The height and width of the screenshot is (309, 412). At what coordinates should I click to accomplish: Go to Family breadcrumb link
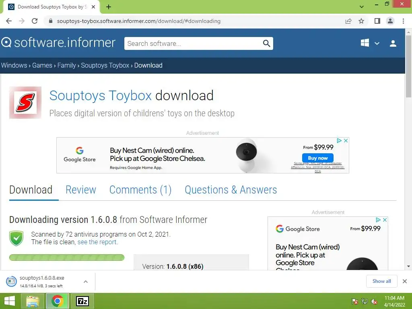66,65
